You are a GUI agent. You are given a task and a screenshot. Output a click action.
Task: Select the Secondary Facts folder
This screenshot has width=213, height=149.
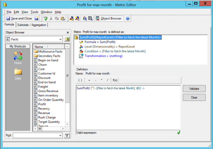(x=47, y=56)
